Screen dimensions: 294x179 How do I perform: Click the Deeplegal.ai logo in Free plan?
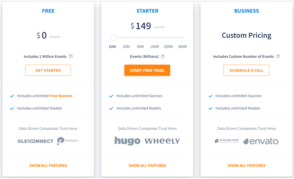[68, 140]
